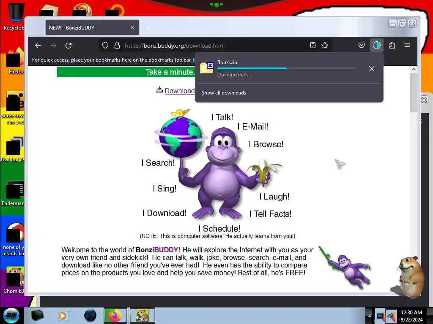The height and width of the screenshot is (324, 433).
Task: Click the swinging Bonzi on vine image
Action: tap(345, 268)
